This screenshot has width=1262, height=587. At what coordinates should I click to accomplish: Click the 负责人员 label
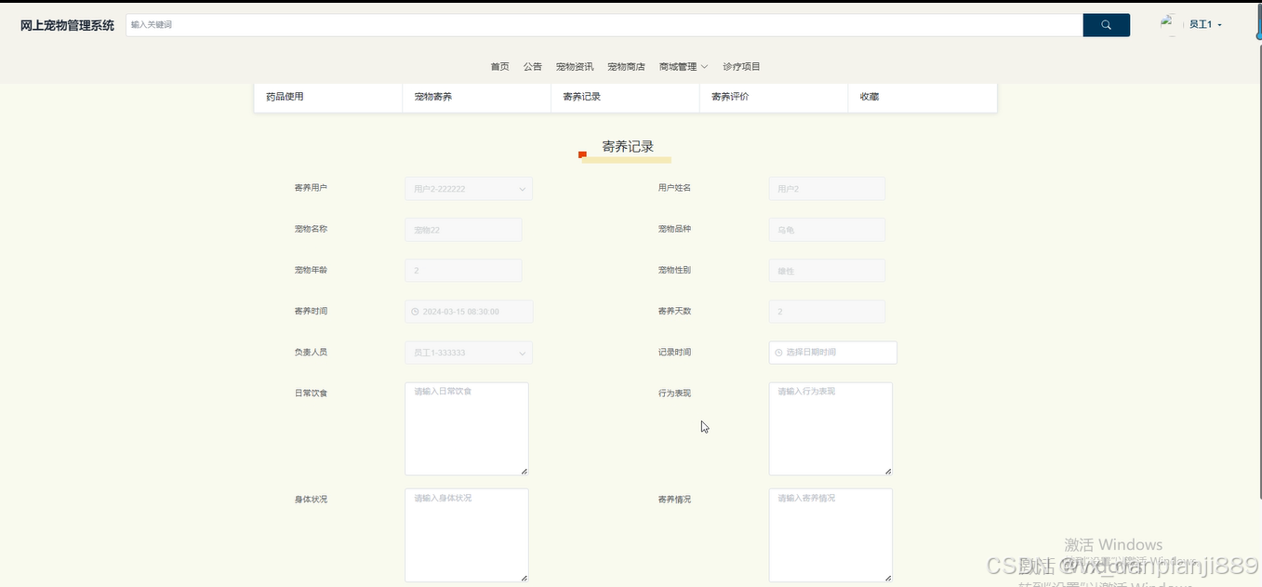click(311, 353)
